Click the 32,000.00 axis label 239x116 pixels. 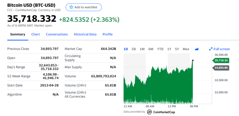[x=221, y=92]
